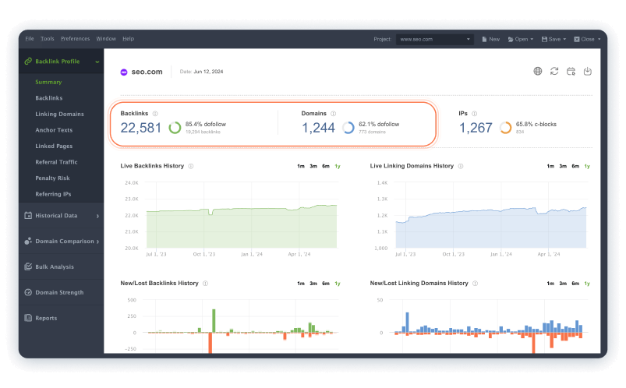Image resolution: width=626 pixels, height=388 pixels.
Task: Open the schedule calendar icon in the header
Action: click(571, 72)
